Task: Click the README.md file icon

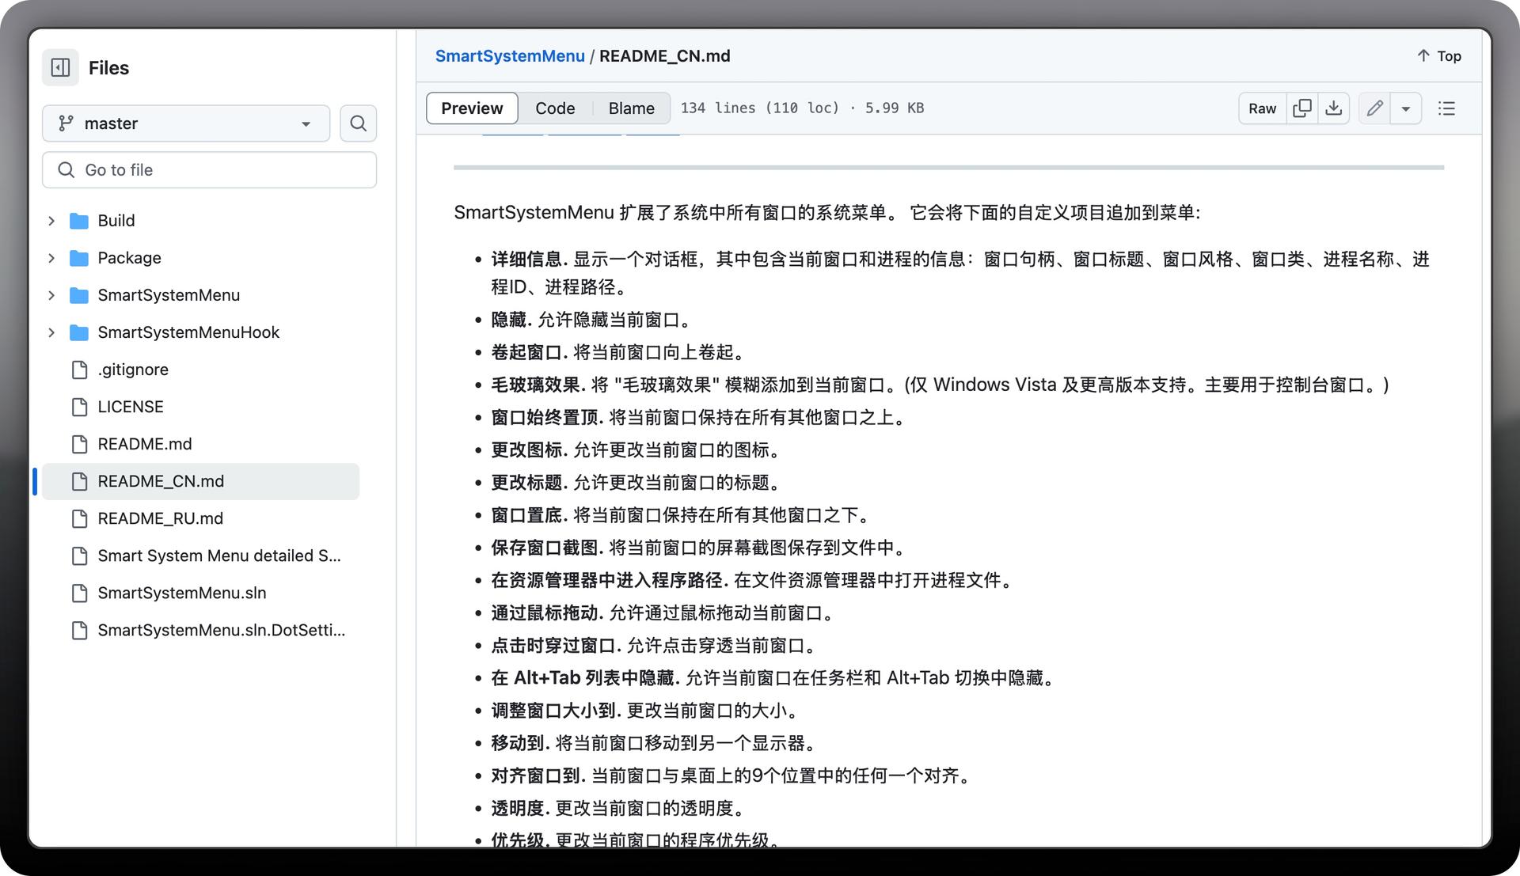Action: pos(79,444)
